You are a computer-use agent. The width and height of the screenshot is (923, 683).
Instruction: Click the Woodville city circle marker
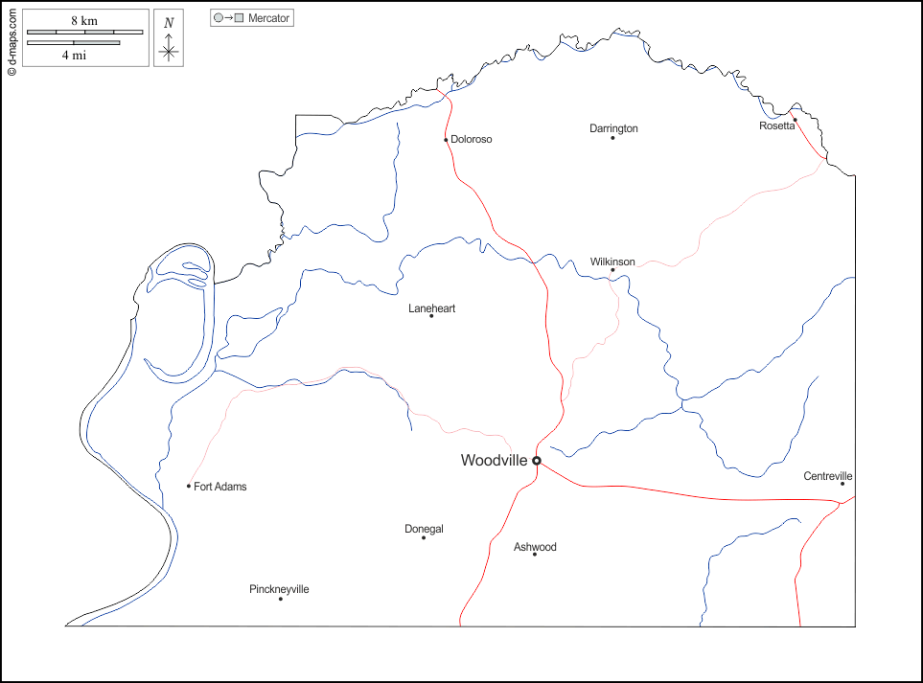click(537, 461)
